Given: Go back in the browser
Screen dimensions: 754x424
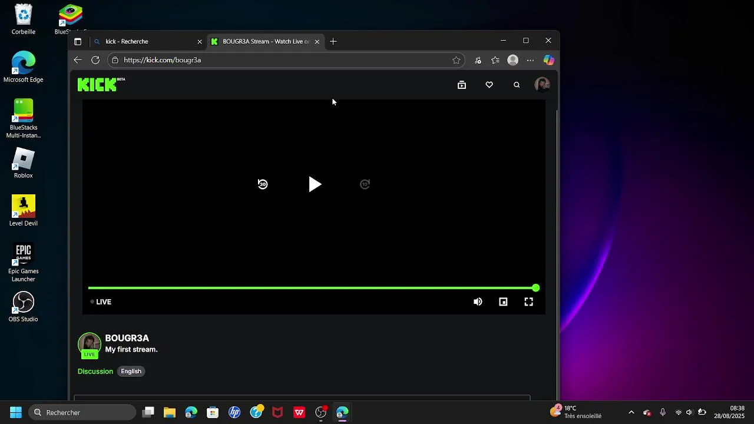Looking at the screenshot, I should [x=78, y=60].
